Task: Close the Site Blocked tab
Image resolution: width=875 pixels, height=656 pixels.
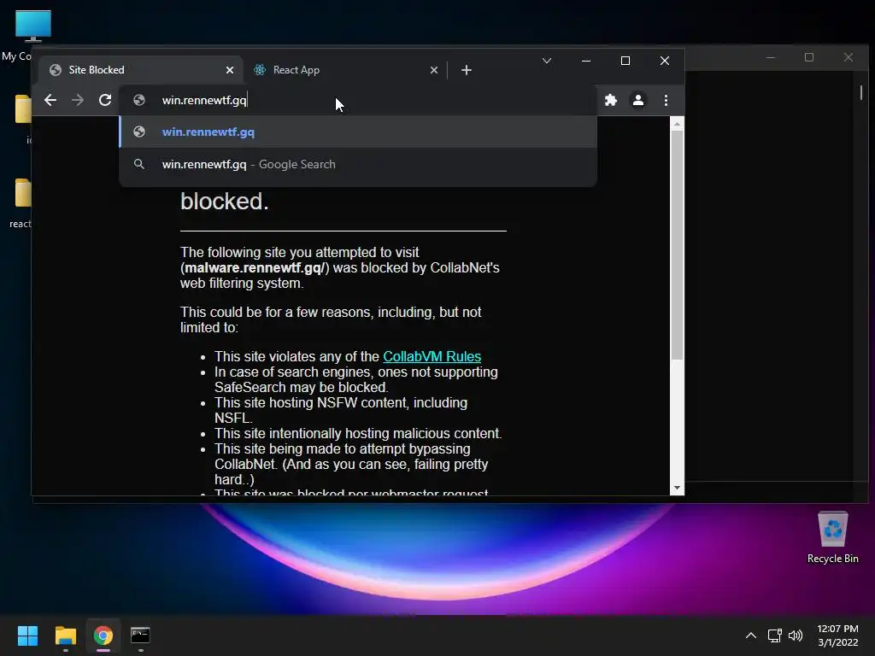Action: 230,70
